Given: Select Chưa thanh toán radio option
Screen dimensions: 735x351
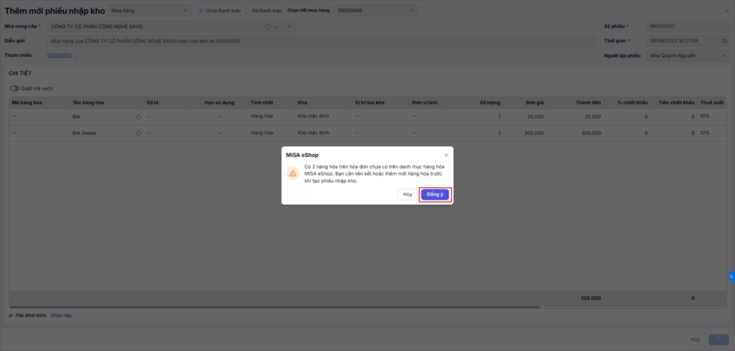Looking at the screenshot, I should (x=201, y=10).
